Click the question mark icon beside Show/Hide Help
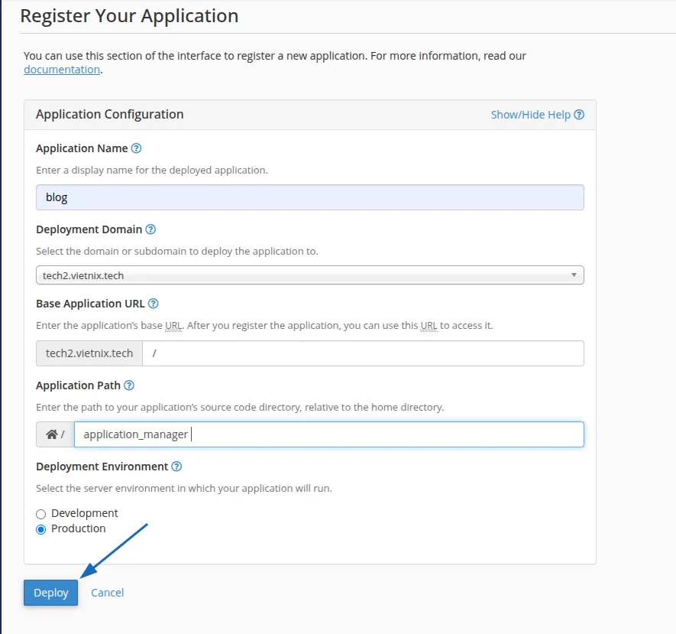The height and width of the screenshot is (634, 676). click(579, 115)
